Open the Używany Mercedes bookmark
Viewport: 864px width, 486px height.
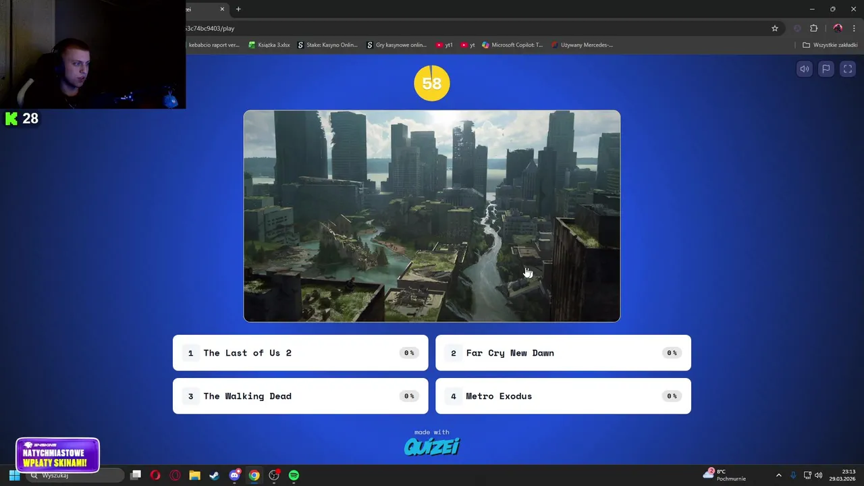tap(583, 45)
